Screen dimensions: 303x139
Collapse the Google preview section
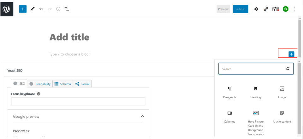142,116
